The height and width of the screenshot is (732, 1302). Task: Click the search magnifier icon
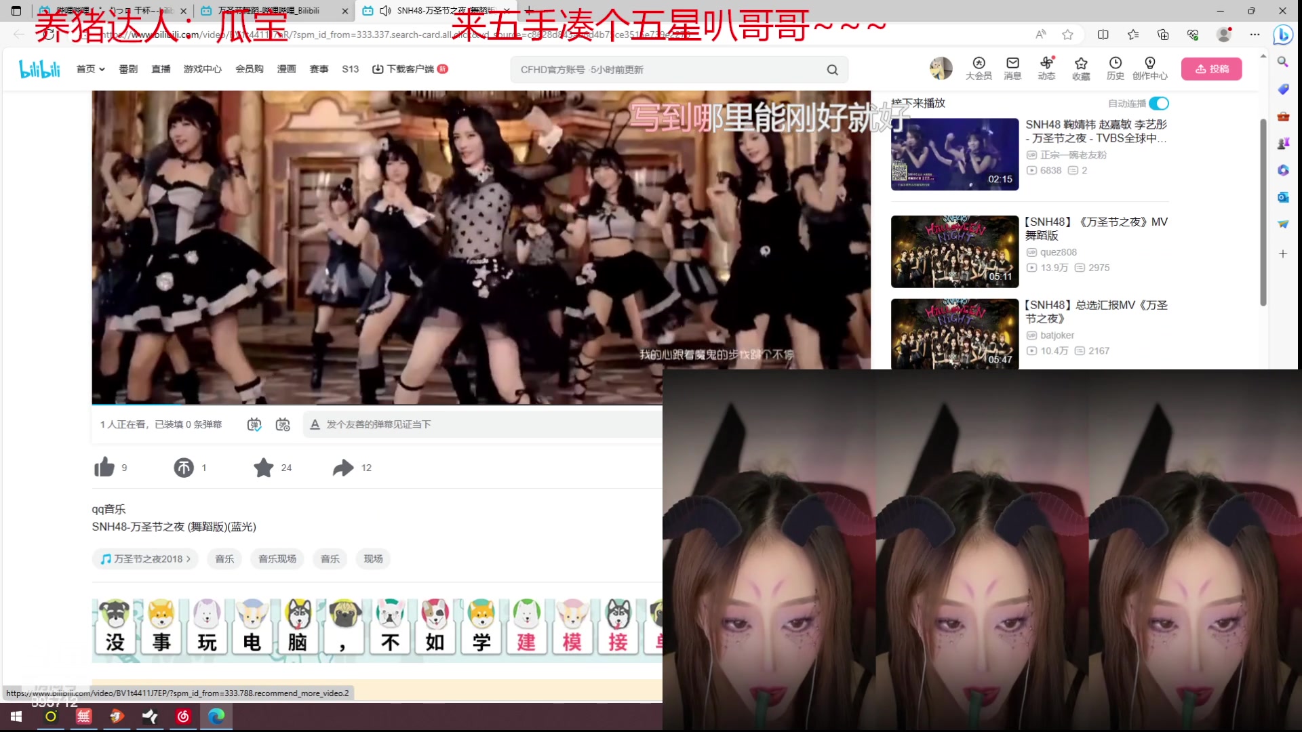pos(832,70)
